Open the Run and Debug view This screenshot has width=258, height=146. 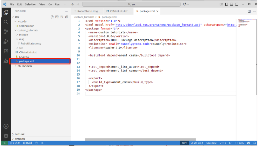[6, 42]
